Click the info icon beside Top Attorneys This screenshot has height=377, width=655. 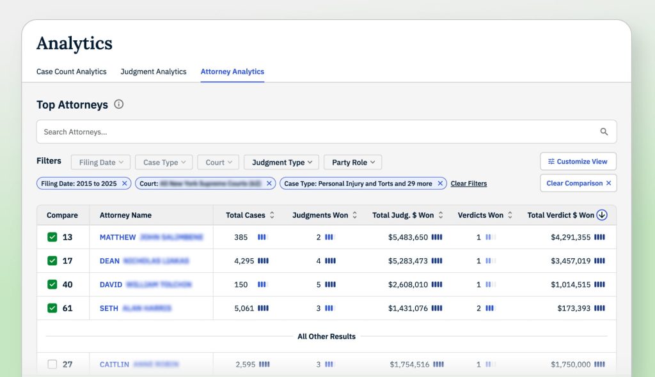pos(118,105)
